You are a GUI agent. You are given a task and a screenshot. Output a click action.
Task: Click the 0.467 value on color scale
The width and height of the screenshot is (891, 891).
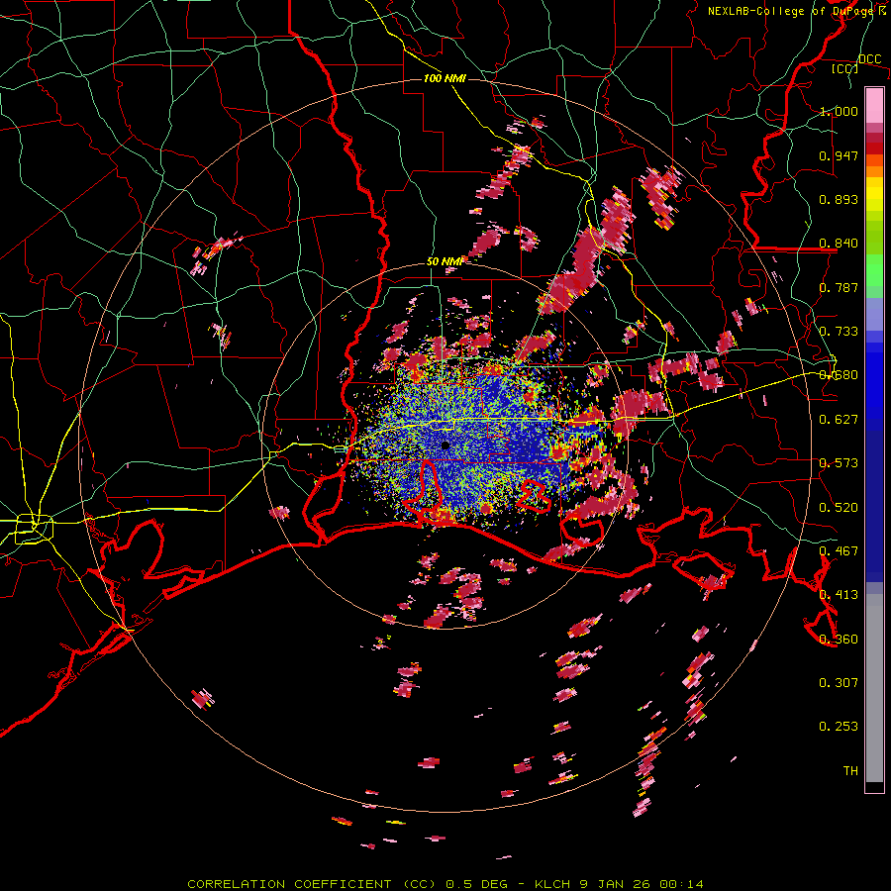coord(839,550)
